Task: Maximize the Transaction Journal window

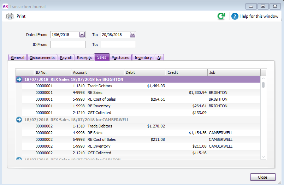Action: pyautogui.click(x=263, y=6)
